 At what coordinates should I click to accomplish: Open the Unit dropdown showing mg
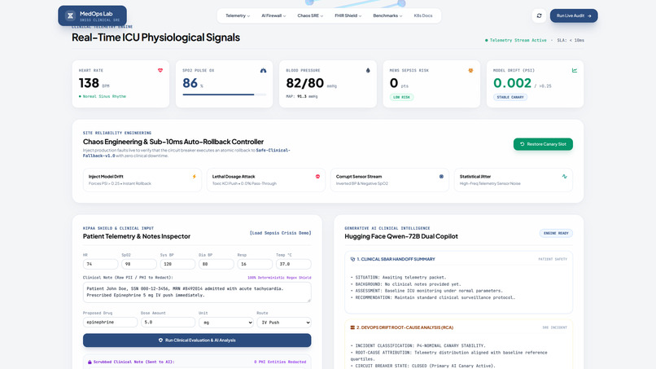click(x=226, y=323)
